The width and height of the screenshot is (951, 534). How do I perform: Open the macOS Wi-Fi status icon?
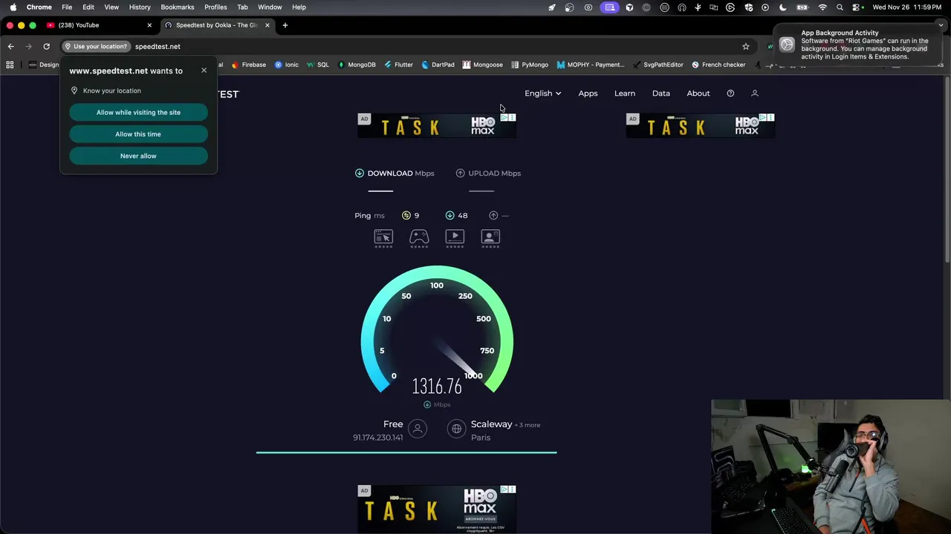pyautogui.click(x=822, y=7)
